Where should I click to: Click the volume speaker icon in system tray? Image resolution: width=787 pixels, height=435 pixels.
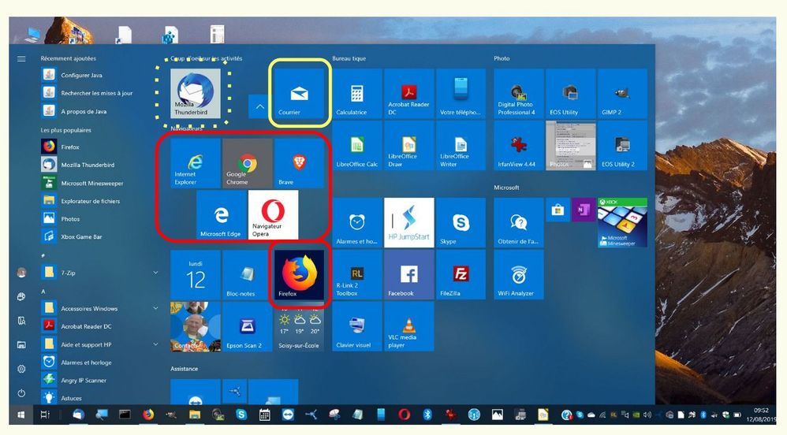647,415
